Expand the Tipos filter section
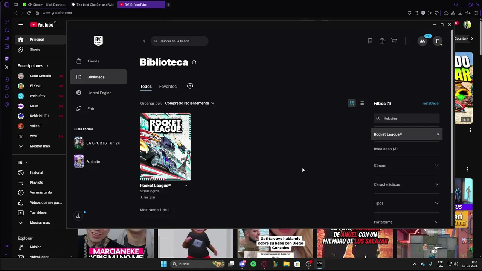Image resolution: width=482 pixels, height=271 pixels. [406, 203]
